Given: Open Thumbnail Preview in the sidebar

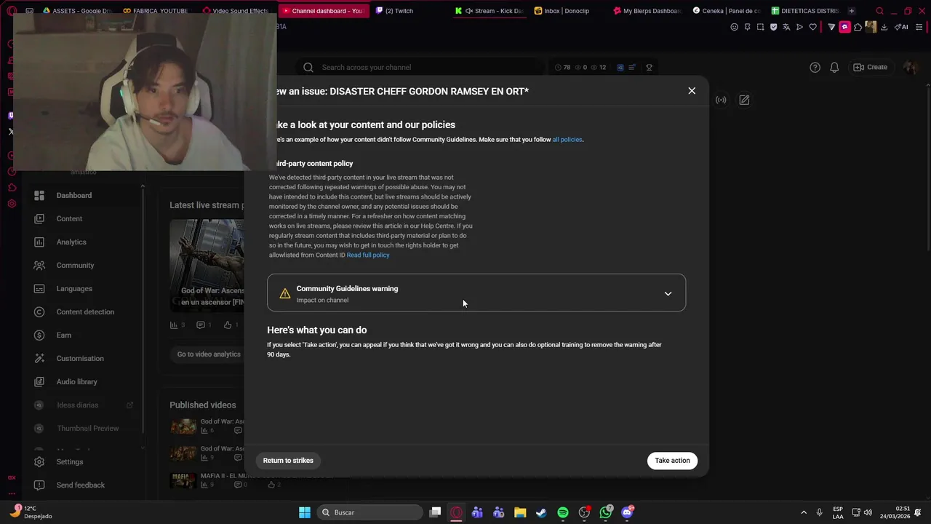Looking at the screenshot, I should click(x=87, y=428).
